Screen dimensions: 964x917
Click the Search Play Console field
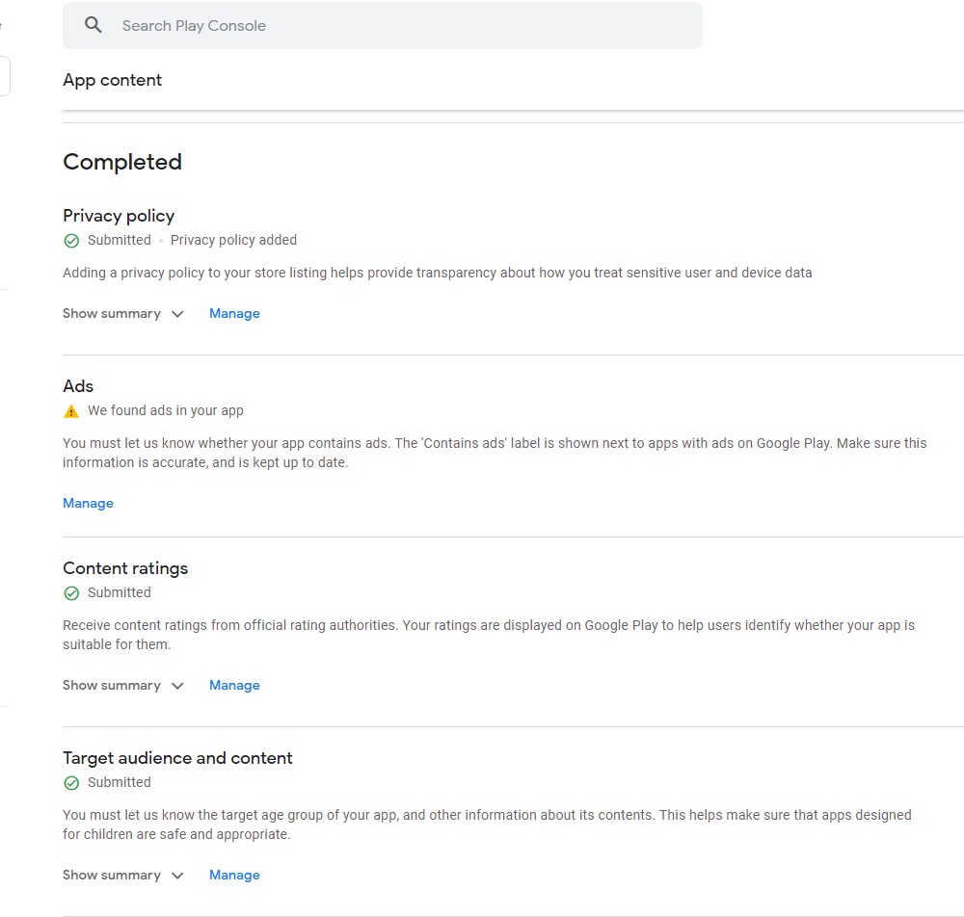386,26
